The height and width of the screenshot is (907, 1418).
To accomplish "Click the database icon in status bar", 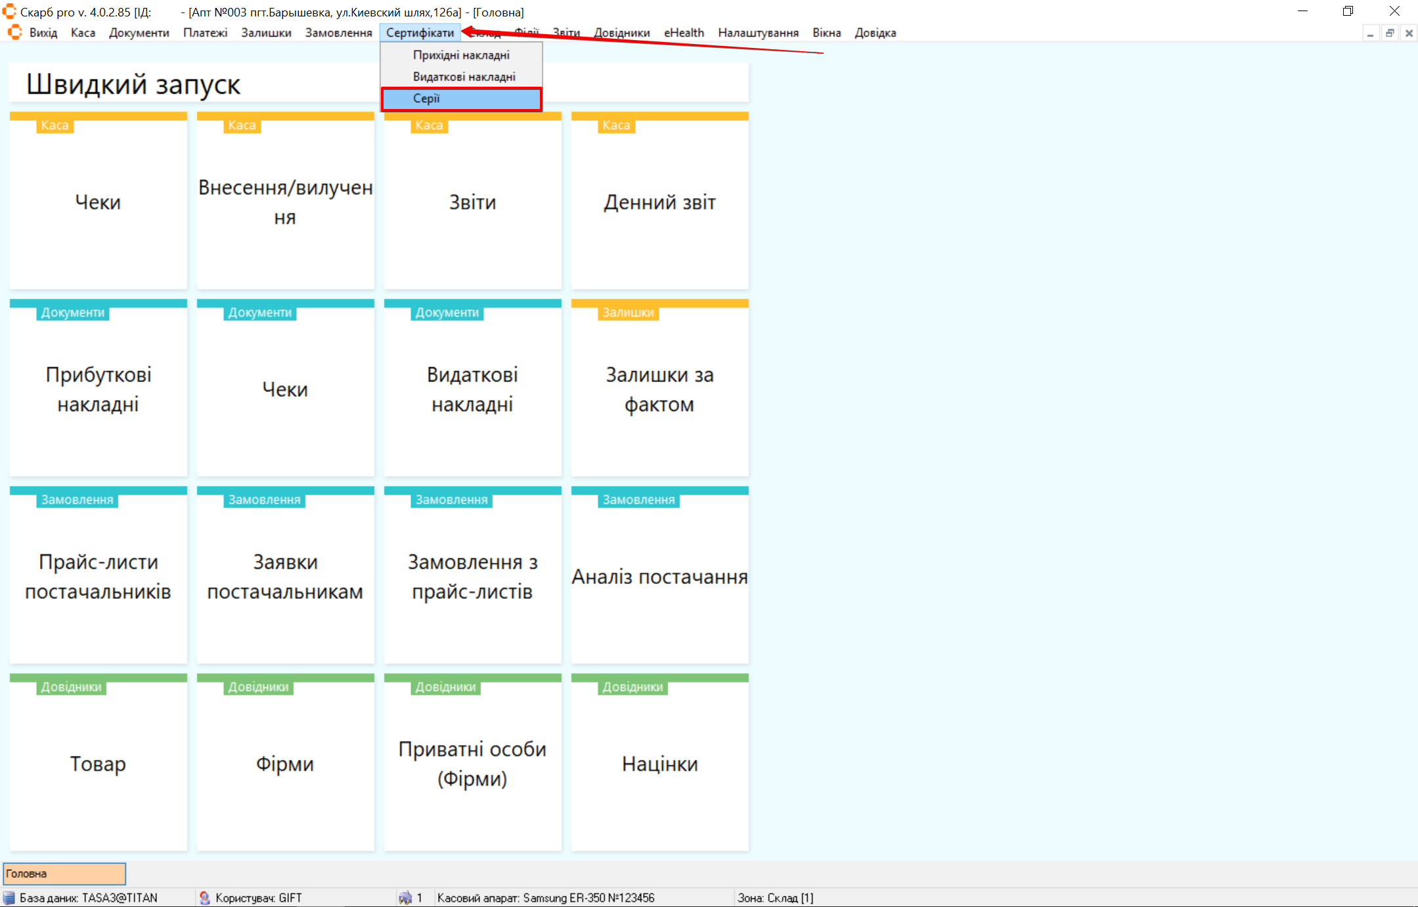I will coord(9,897).
